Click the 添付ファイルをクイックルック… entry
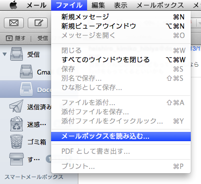Viewport: 201px width, 184px height. pos(121,121)
